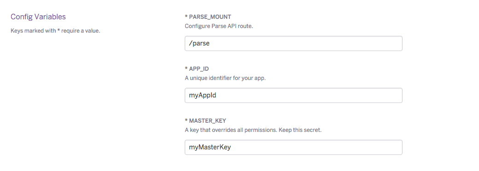Click the asterisk inside the Keys marked note
479x171 pixels.
pyautogui.click(x=58, y=30)
